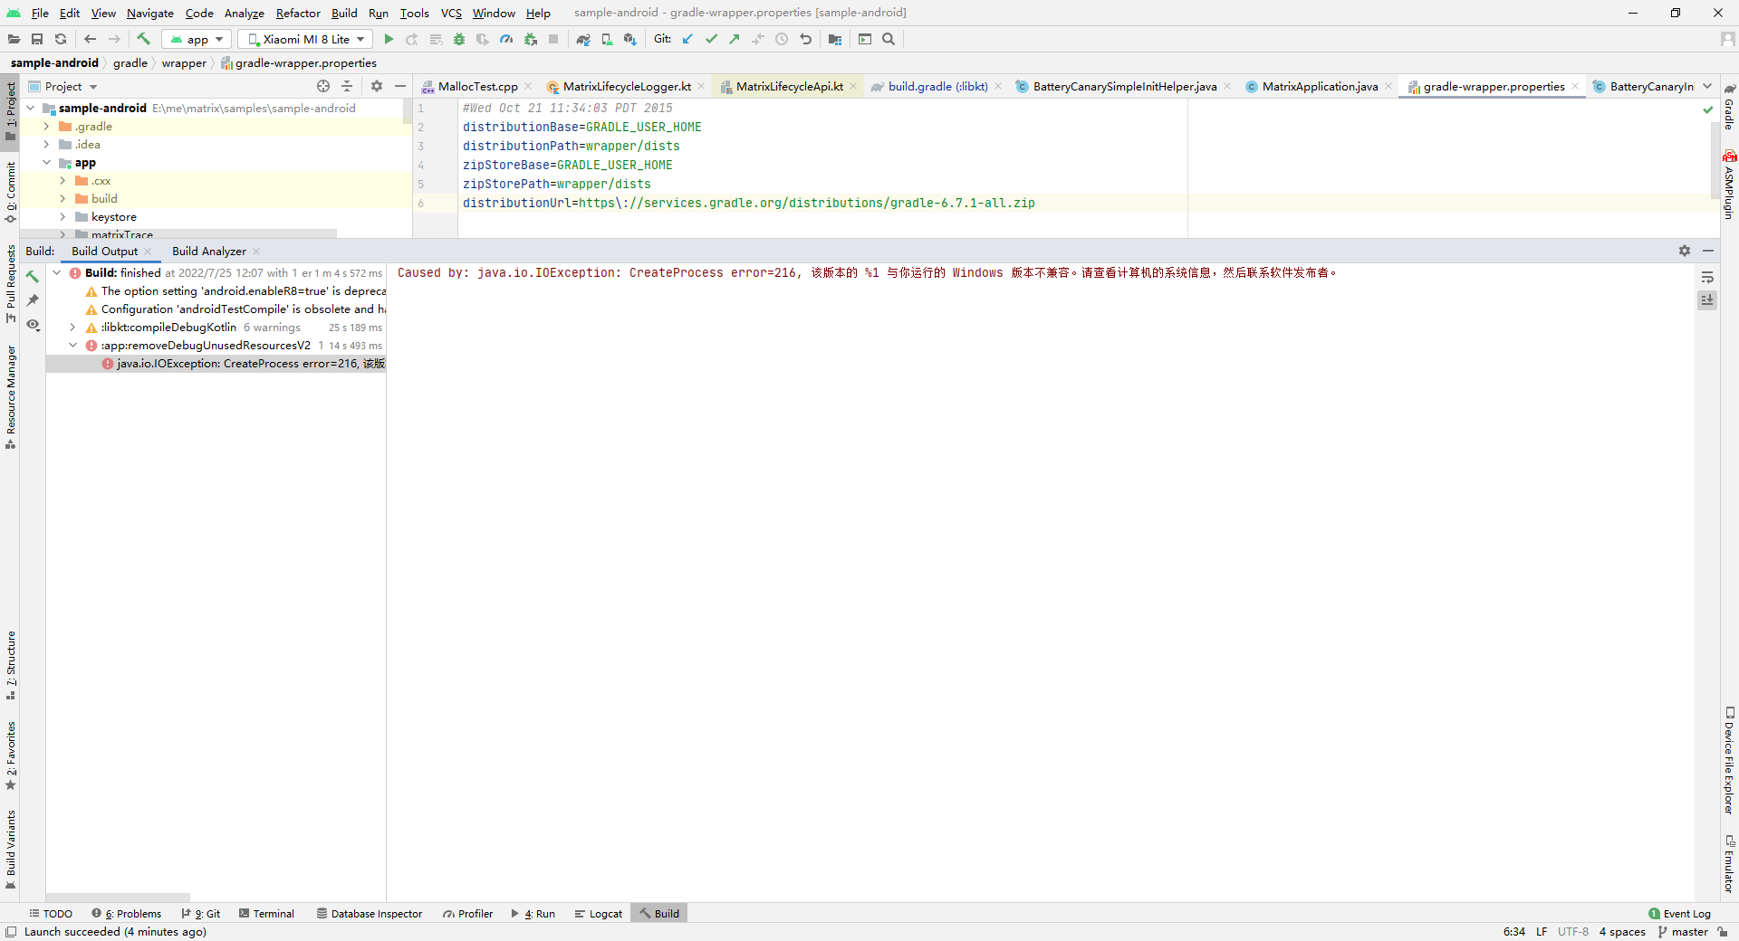Open Logcat tool window
Viewport: 1739px width, 941px height.
pos(598,914)
